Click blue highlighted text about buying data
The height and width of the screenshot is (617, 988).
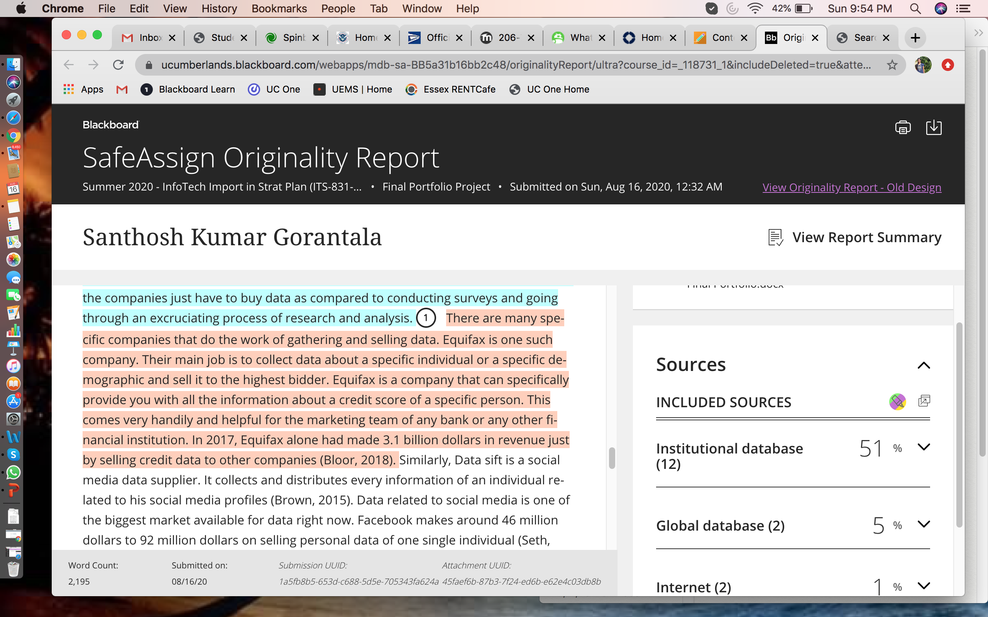tap(320, 308)
